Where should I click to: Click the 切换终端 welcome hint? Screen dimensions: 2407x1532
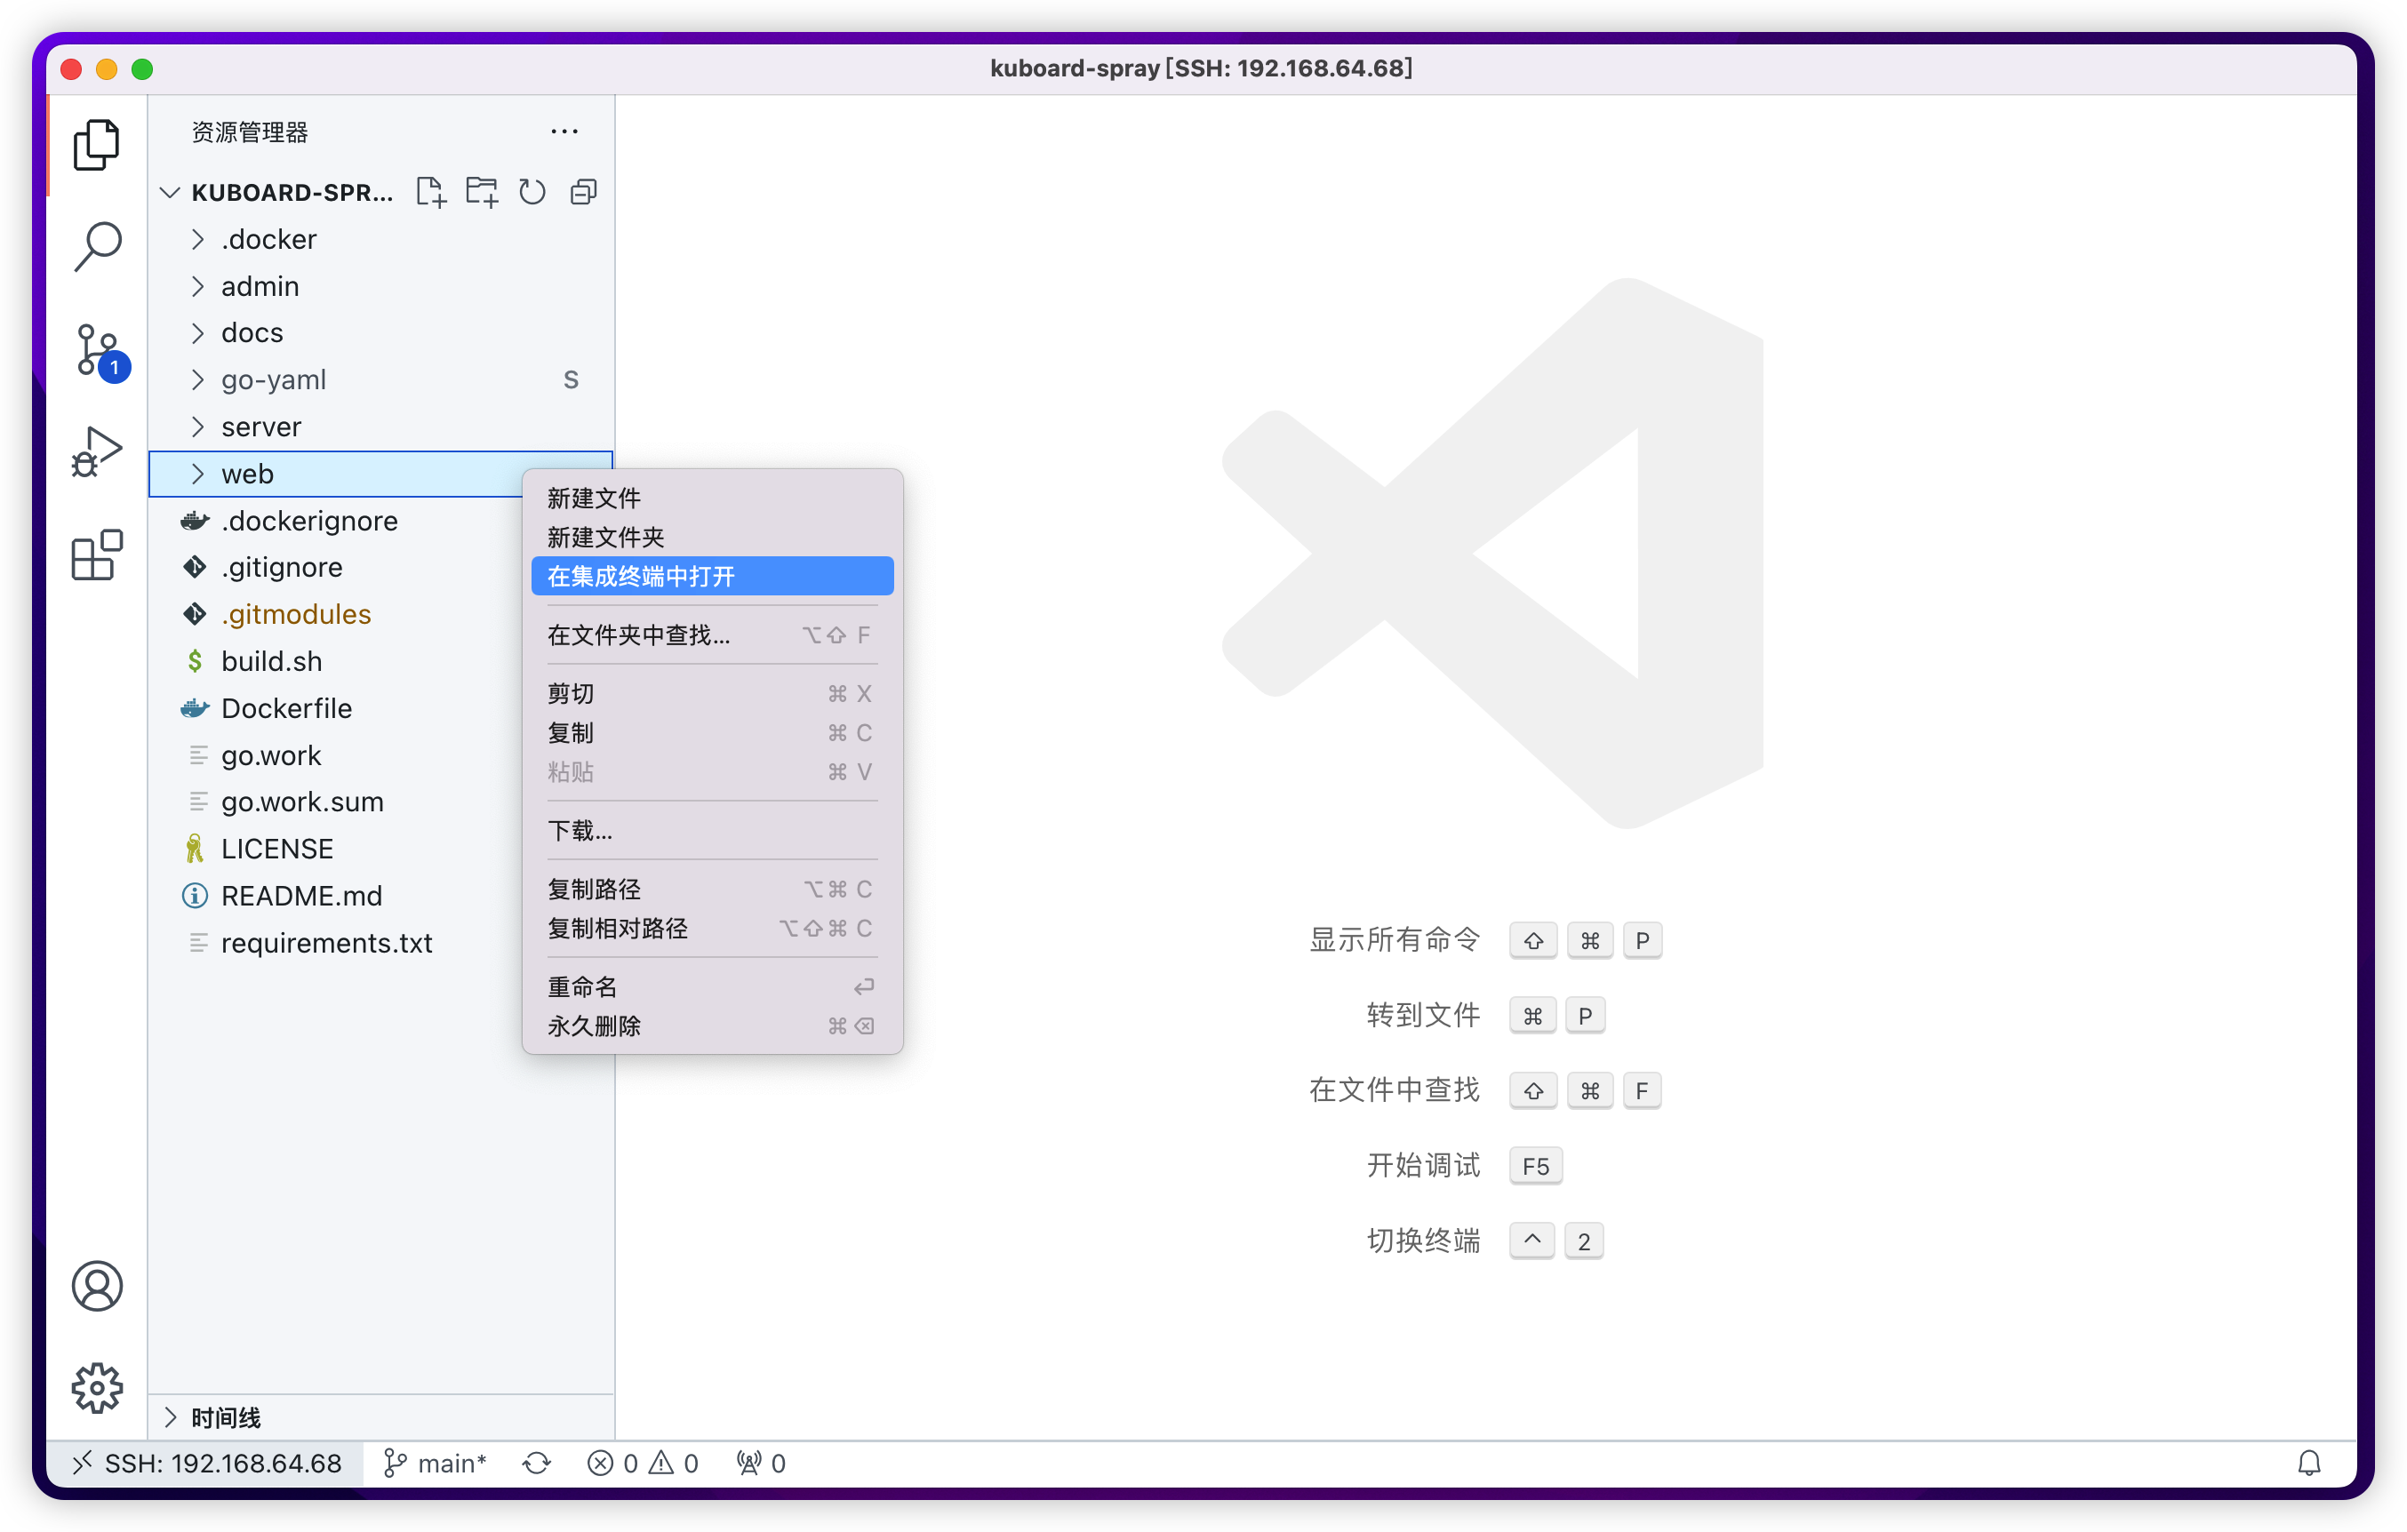pyautogui.click(x=1423, y=1241)
